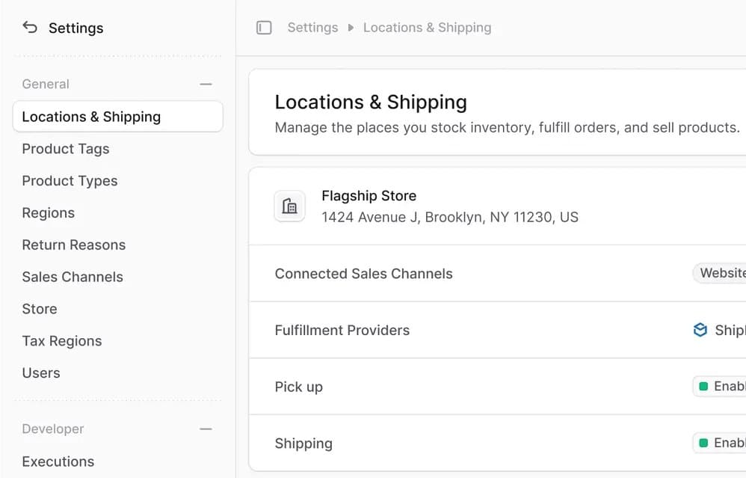Select Product Tags in the sidebar
The height and width of the screenshot is (478, 746).
click(x=66, y=149)
